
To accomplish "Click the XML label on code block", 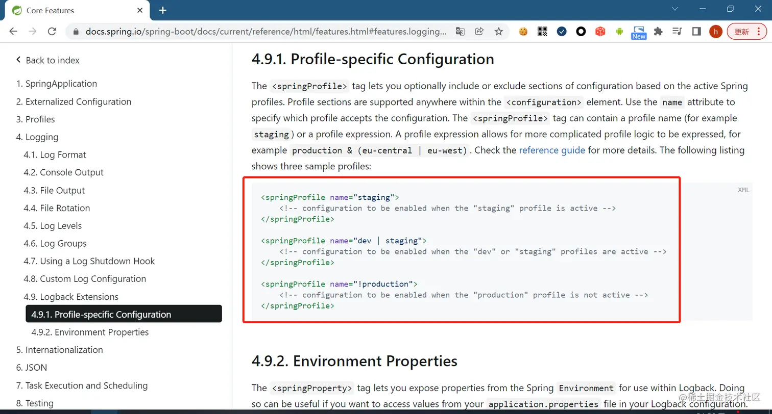I will tap(743, 190).
